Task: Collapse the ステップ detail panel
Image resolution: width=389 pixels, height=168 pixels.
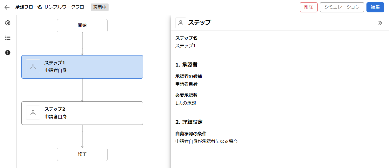Action: click(x=380, y=23)
